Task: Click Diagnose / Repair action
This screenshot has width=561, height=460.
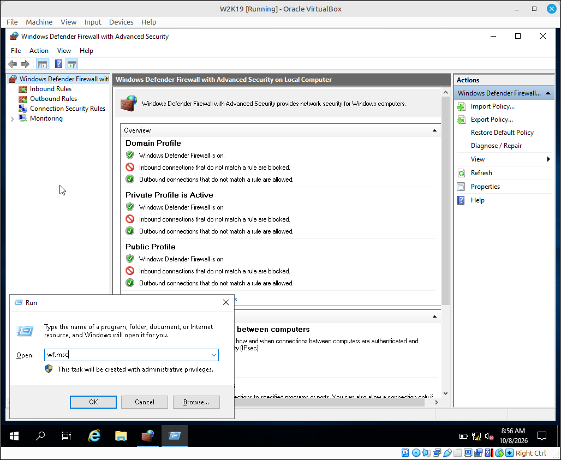Action: pos(496,146)
